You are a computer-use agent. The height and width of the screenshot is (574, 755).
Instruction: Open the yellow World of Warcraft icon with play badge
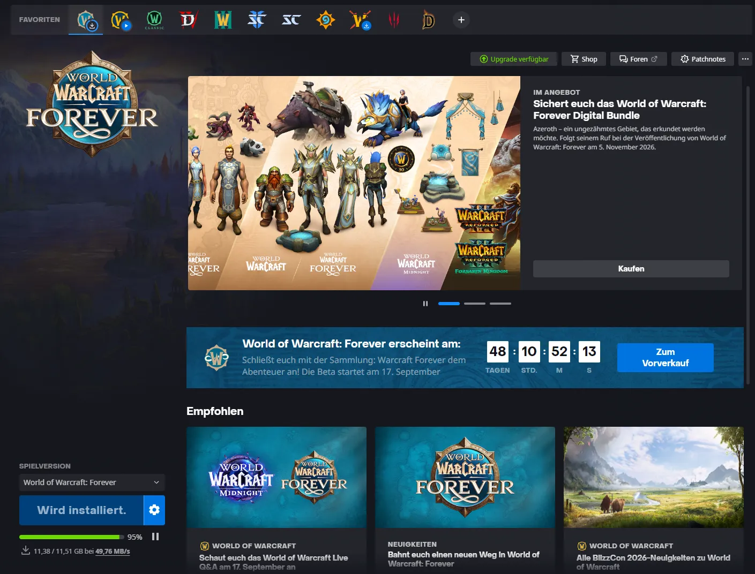[x=121, y=20]
